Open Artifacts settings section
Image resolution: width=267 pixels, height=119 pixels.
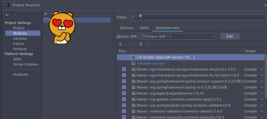pos(20,49)
